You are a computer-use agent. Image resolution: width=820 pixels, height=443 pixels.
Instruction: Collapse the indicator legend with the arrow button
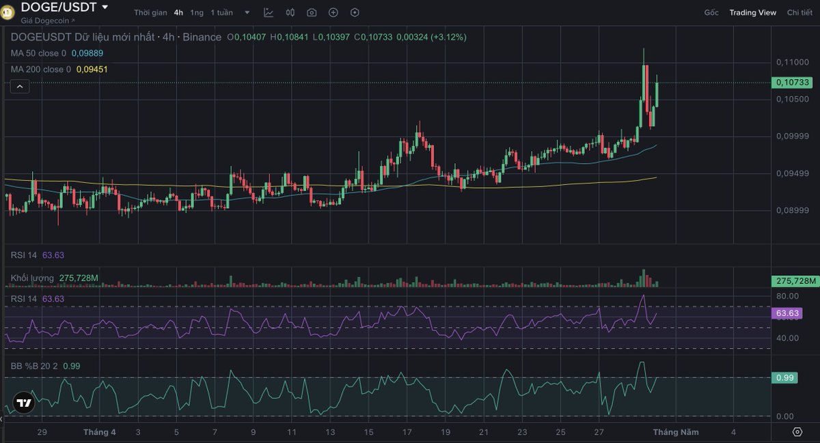coord(19,86)
